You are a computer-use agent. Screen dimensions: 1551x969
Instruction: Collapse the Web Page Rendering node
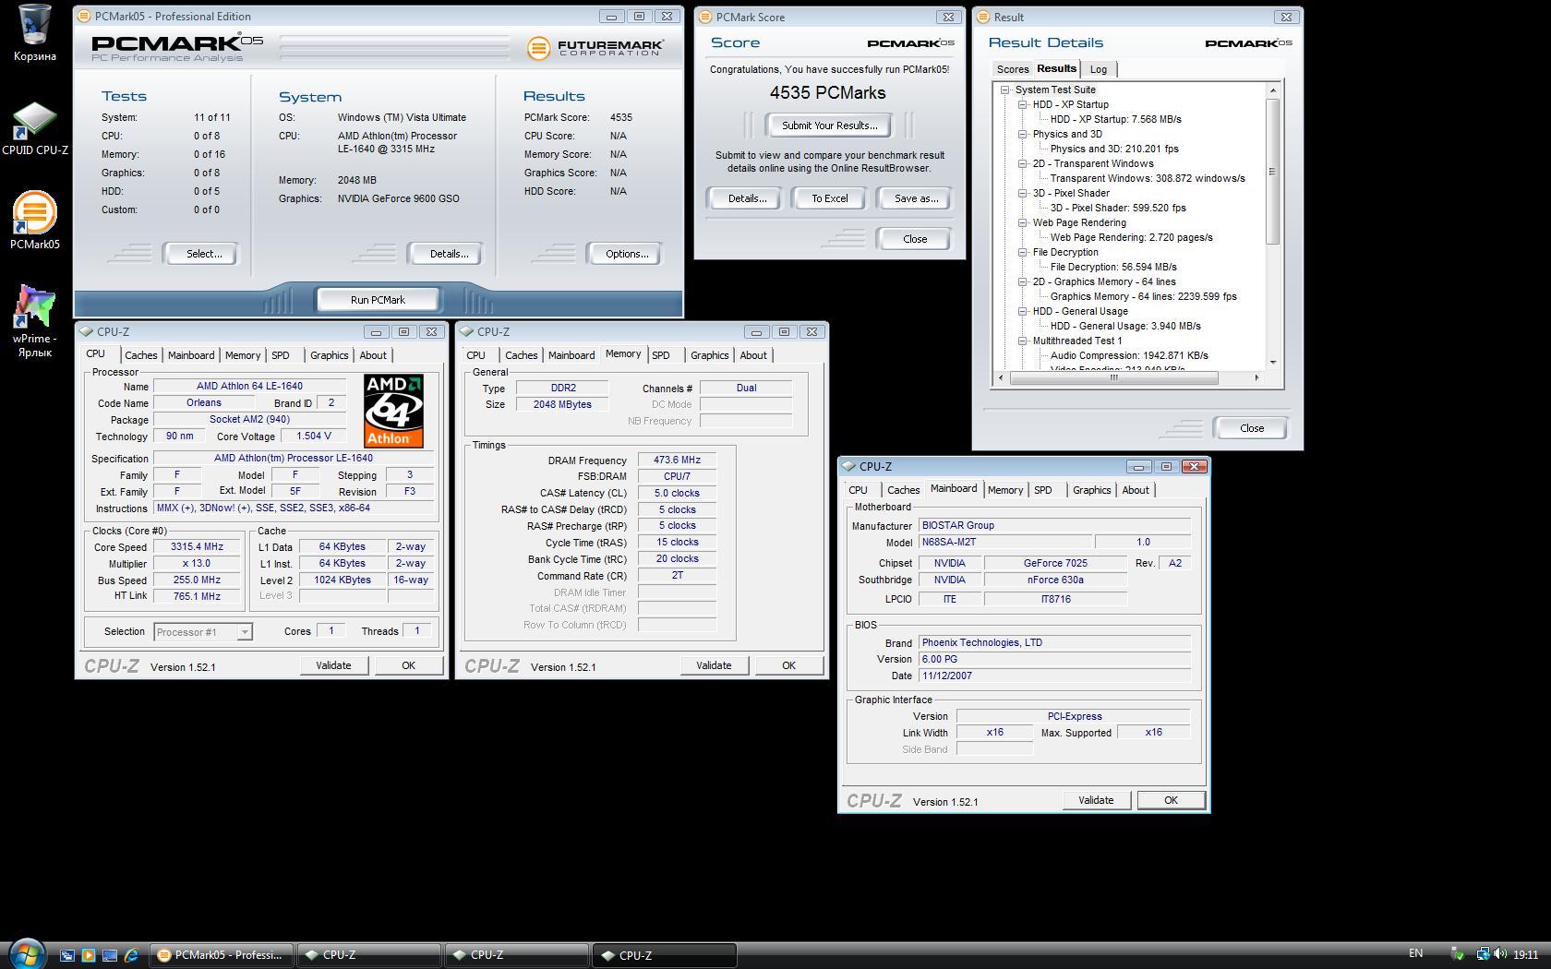coord(1022,222)
